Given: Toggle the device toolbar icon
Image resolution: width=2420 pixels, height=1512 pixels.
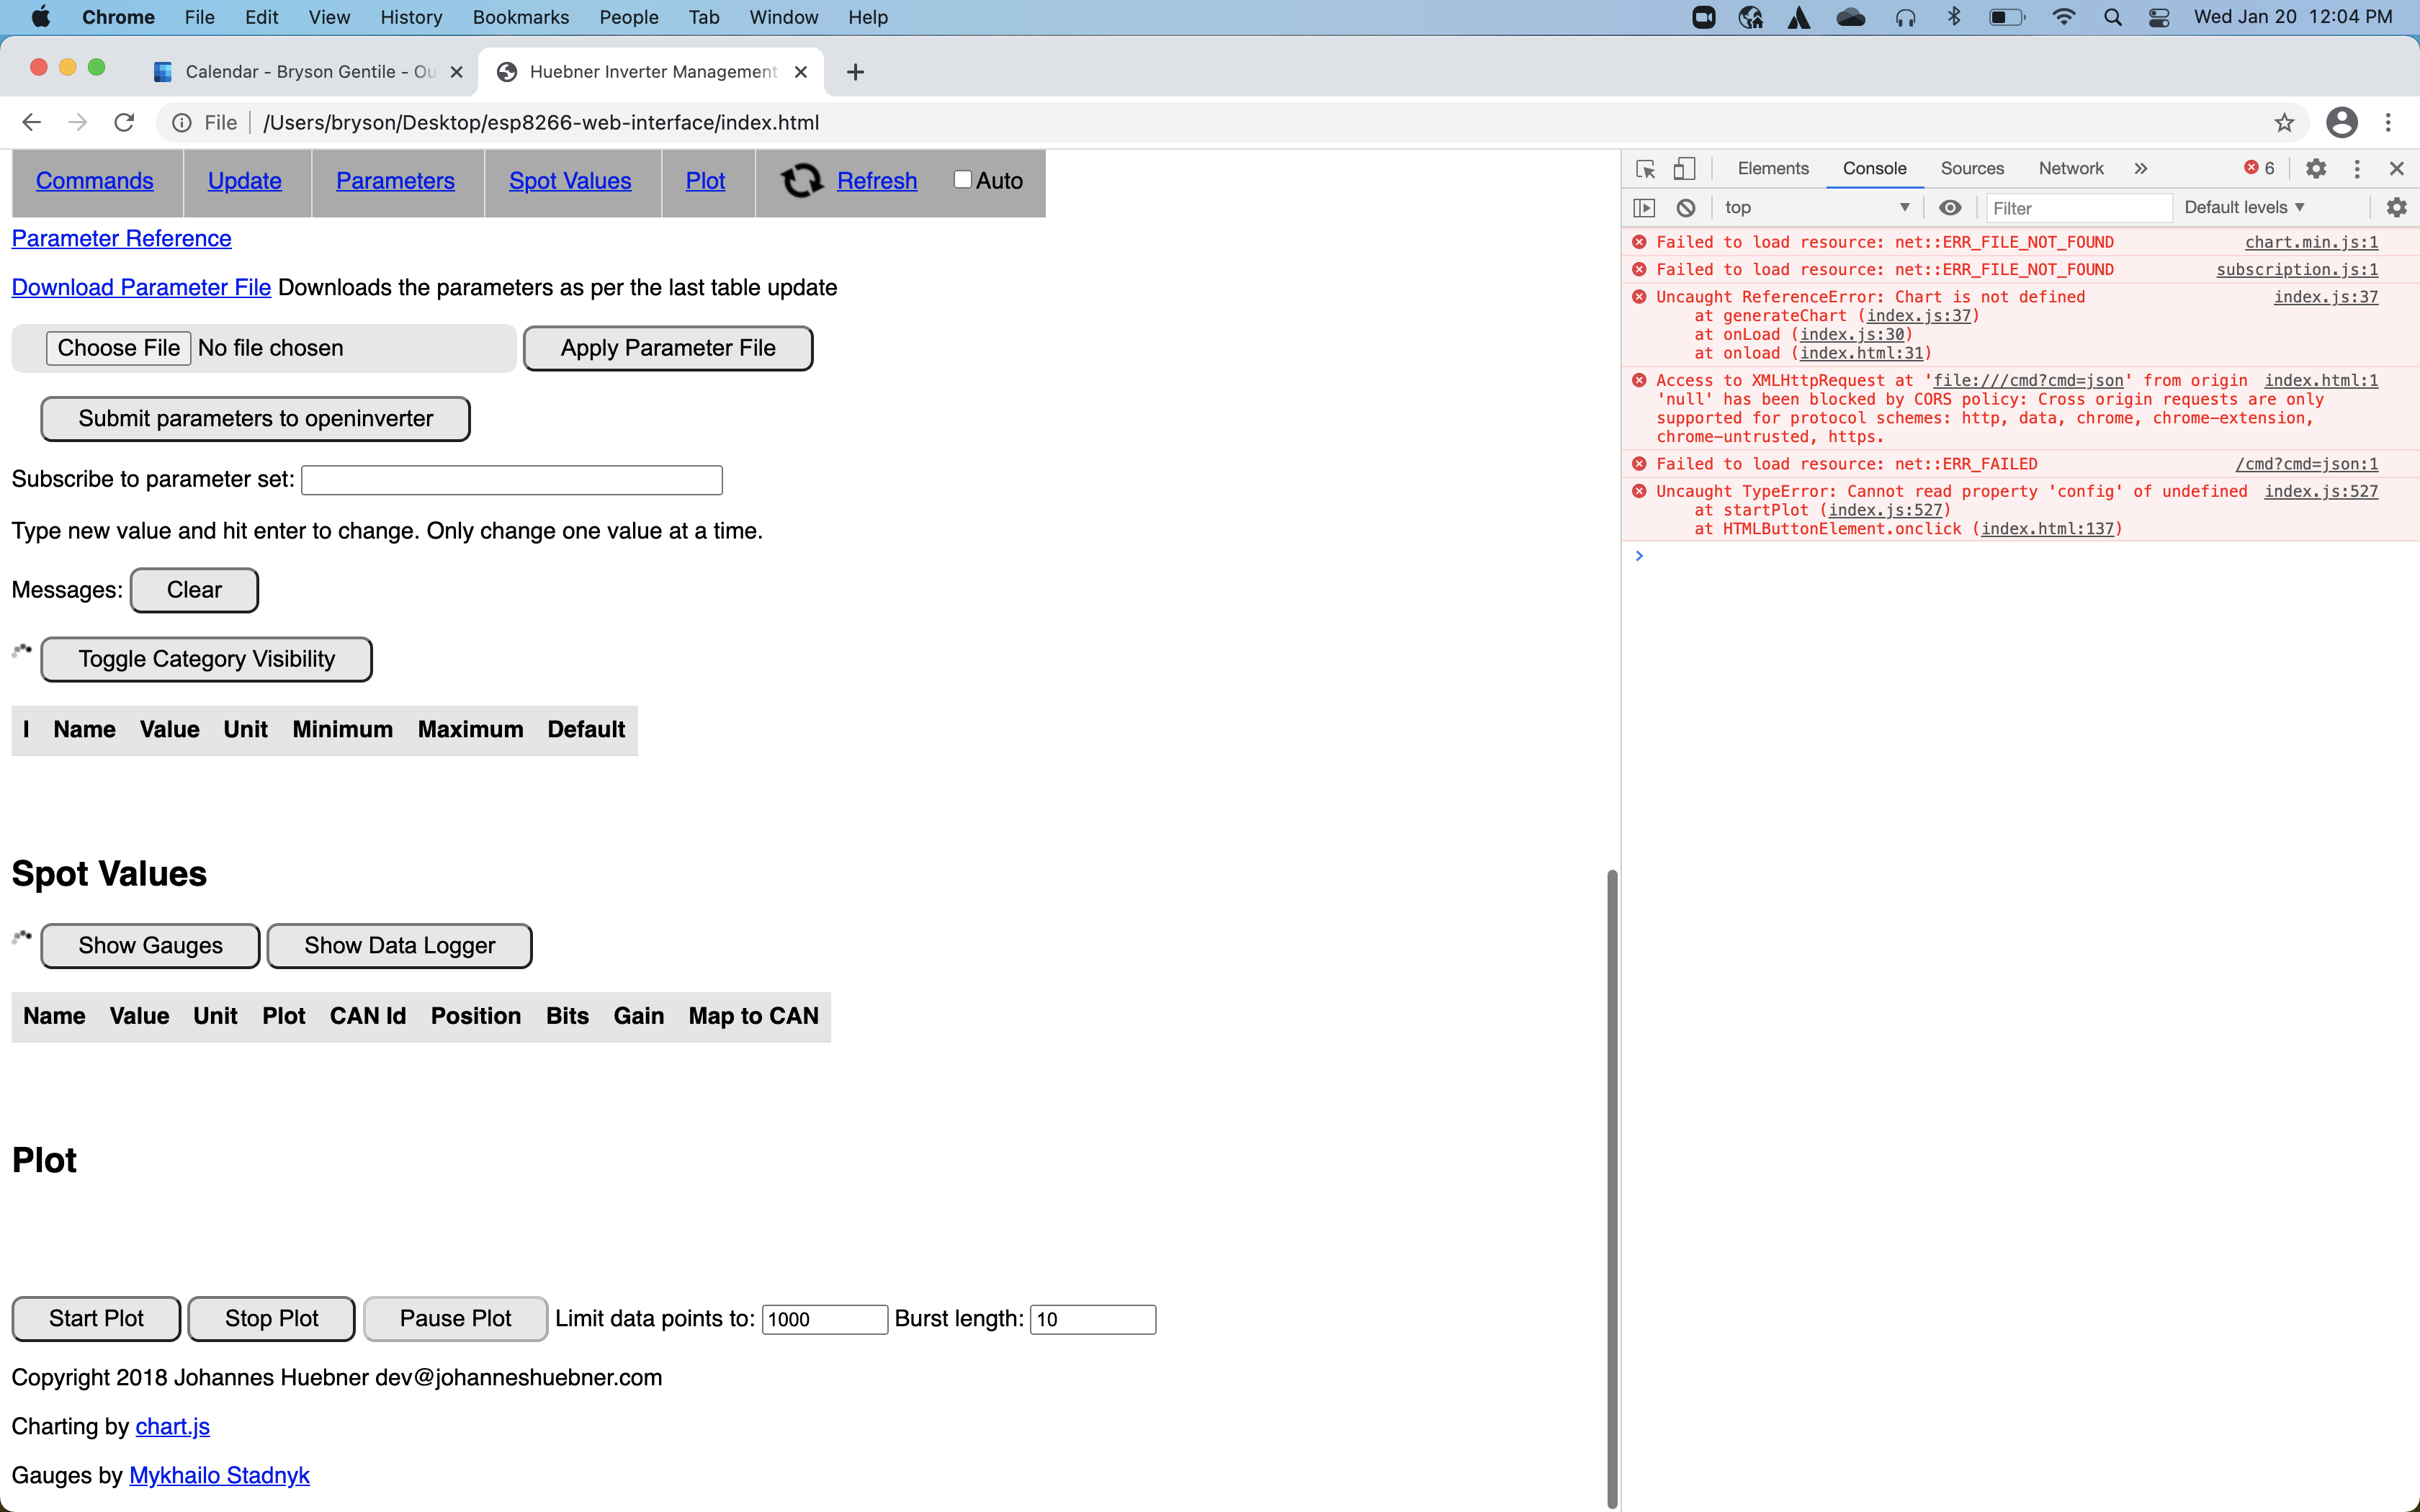Looking at the screenshot, I should (x=1685, y=169).
